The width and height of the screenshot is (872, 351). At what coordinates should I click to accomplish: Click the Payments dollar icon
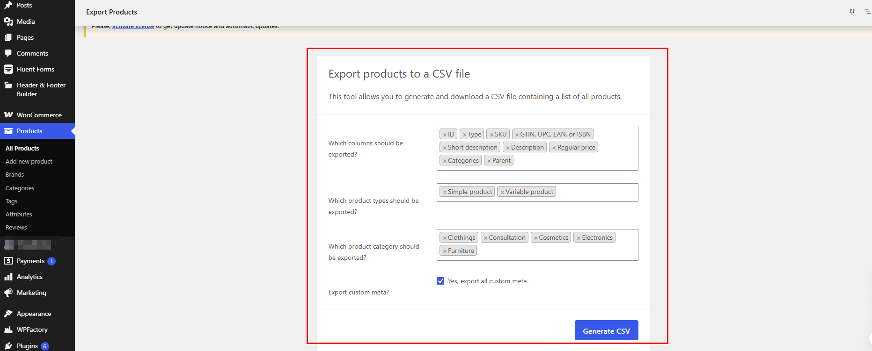pyautogui.click(x=8, y=261)
